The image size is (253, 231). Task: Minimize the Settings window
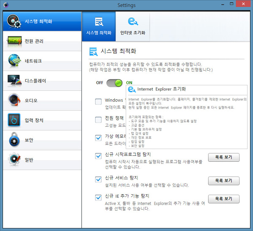pos(223,4)
